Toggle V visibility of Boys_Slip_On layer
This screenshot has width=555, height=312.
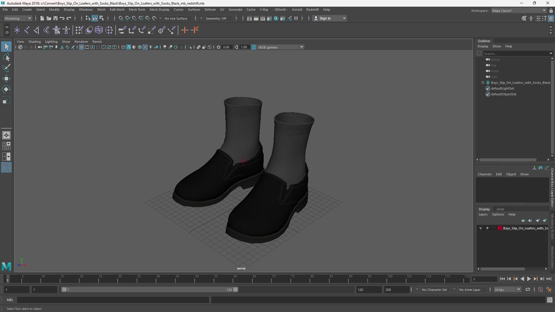coord(481,228)
